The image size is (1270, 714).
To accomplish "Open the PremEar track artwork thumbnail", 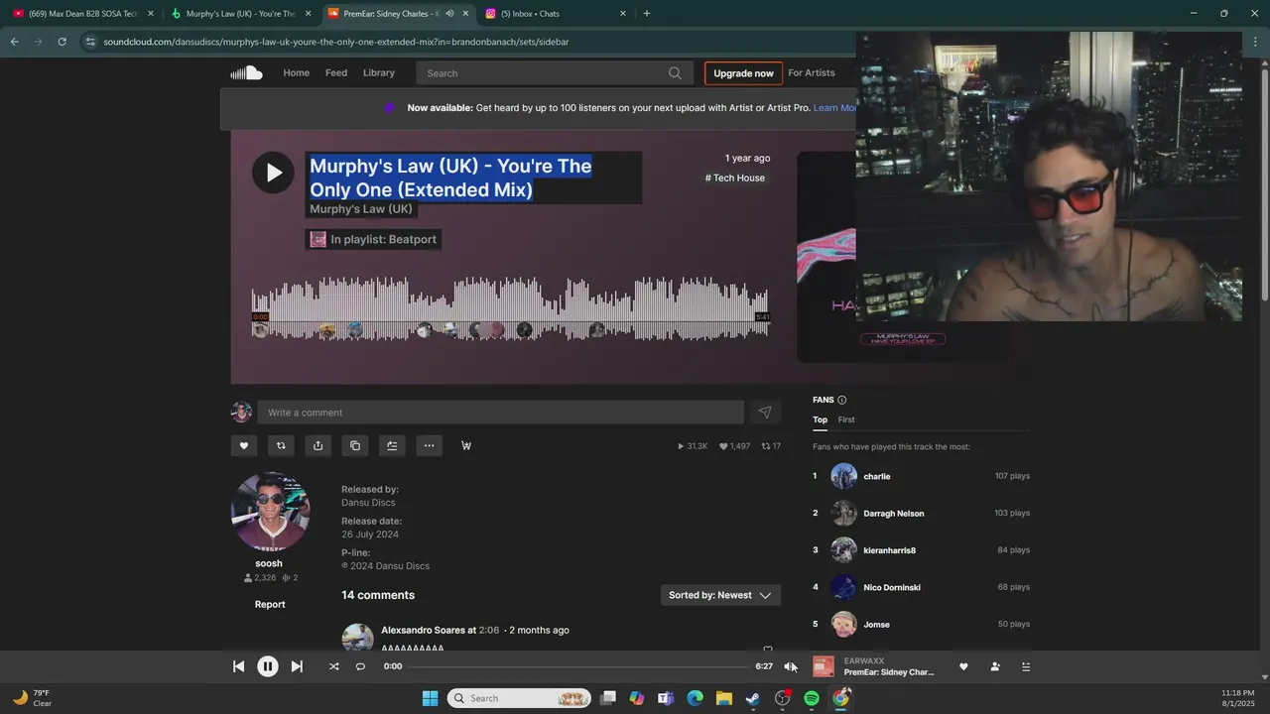I will (824, 666).
